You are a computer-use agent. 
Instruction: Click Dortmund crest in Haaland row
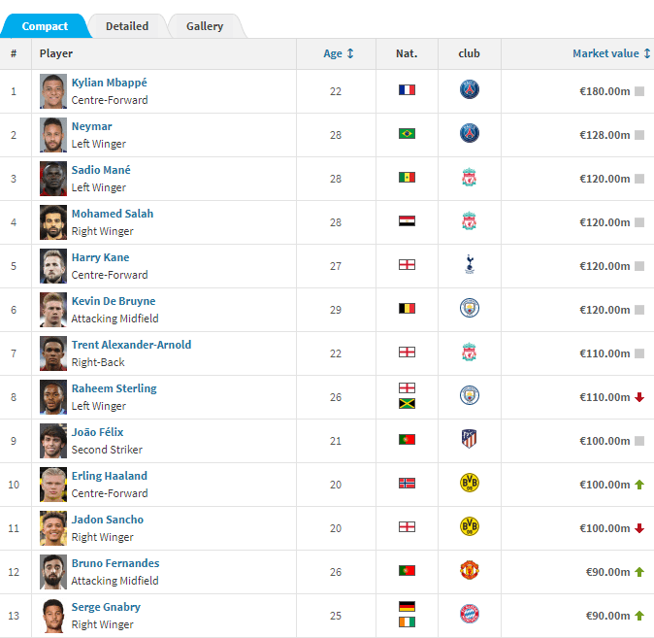pos(470,483)
